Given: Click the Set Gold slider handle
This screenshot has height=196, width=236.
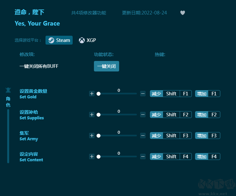Looking at the screenshot, I should [x=99, y=94].
